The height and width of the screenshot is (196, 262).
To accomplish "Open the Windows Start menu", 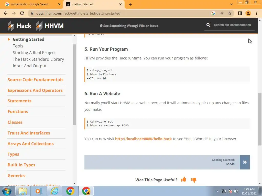I will pyautogui.click(x=7, y=191).
